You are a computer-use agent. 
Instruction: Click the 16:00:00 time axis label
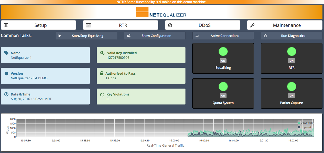(x=174, y=141)
